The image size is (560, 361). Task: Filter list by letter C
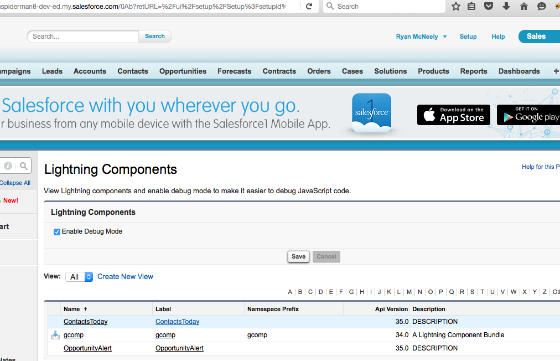point(310,292)
